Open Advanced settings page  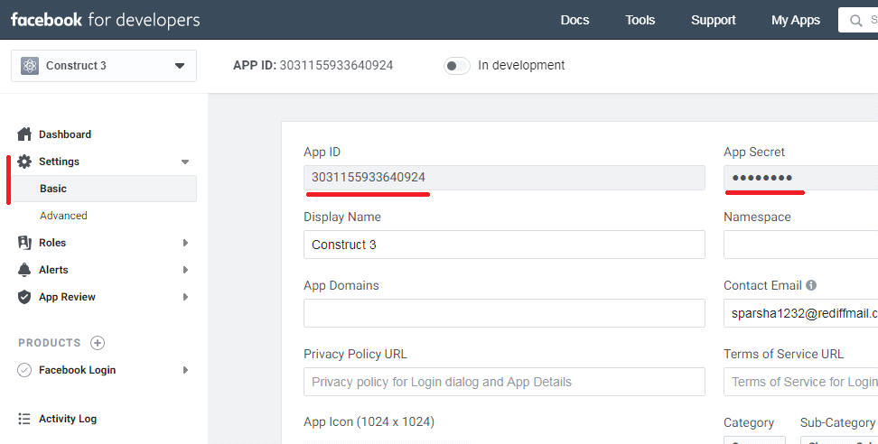pyautogui.click(x=63, y=216)
